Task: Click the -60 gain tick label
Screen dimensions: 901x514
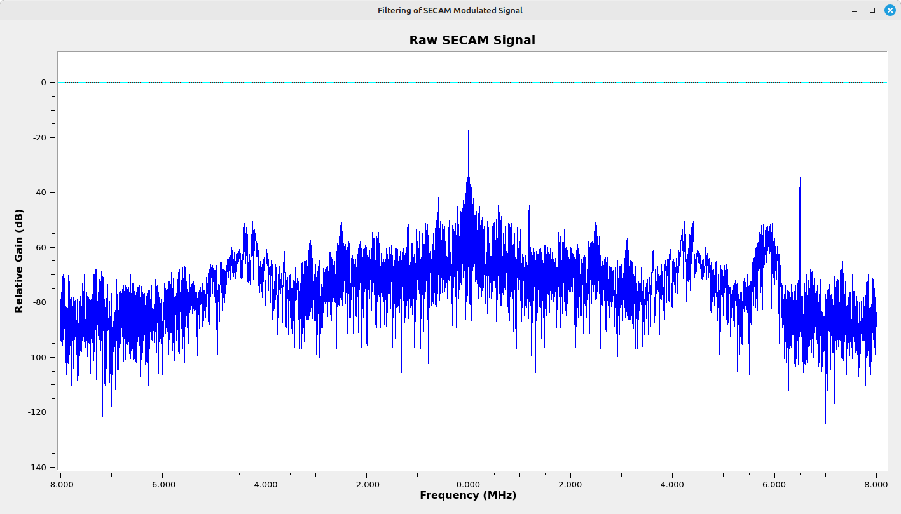Action: (39, 248)
